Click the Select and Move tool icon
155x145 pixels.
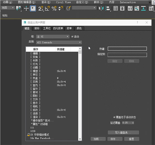pos(26,8)
